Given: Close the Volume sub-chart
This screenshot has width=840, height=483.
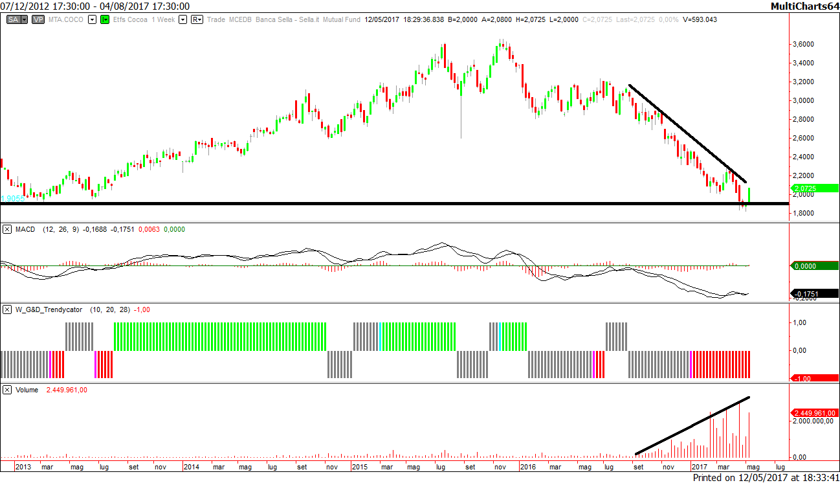Looking at the screenshot, I should coord(7,390).
